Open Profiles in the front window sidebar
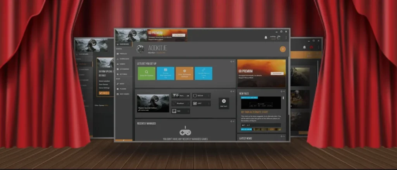This screenshot has width=397, height=170. pyautogui.click(x=124, y=53)
